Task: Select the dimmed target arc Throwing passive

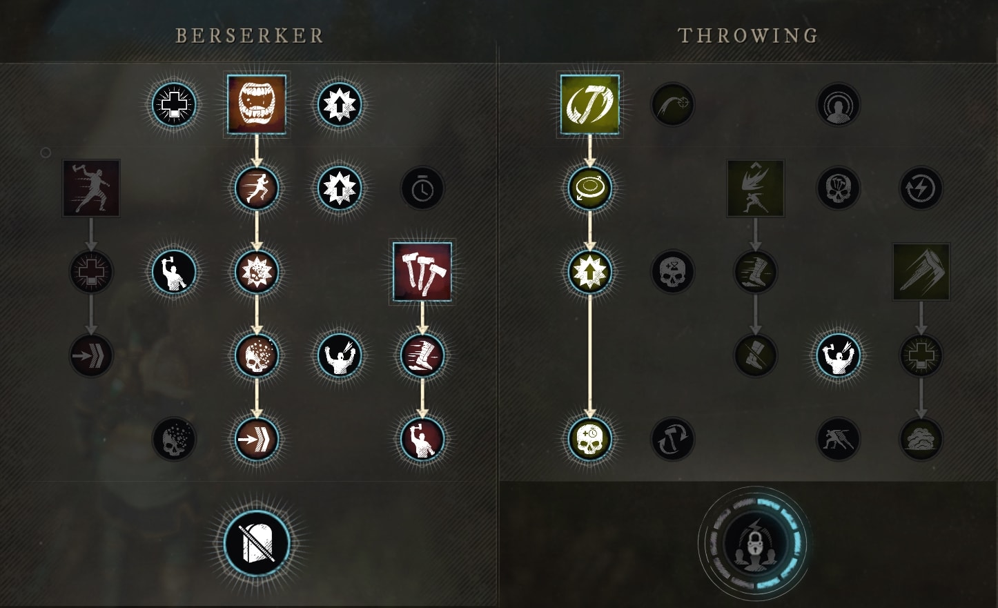Action: (672, 105)
